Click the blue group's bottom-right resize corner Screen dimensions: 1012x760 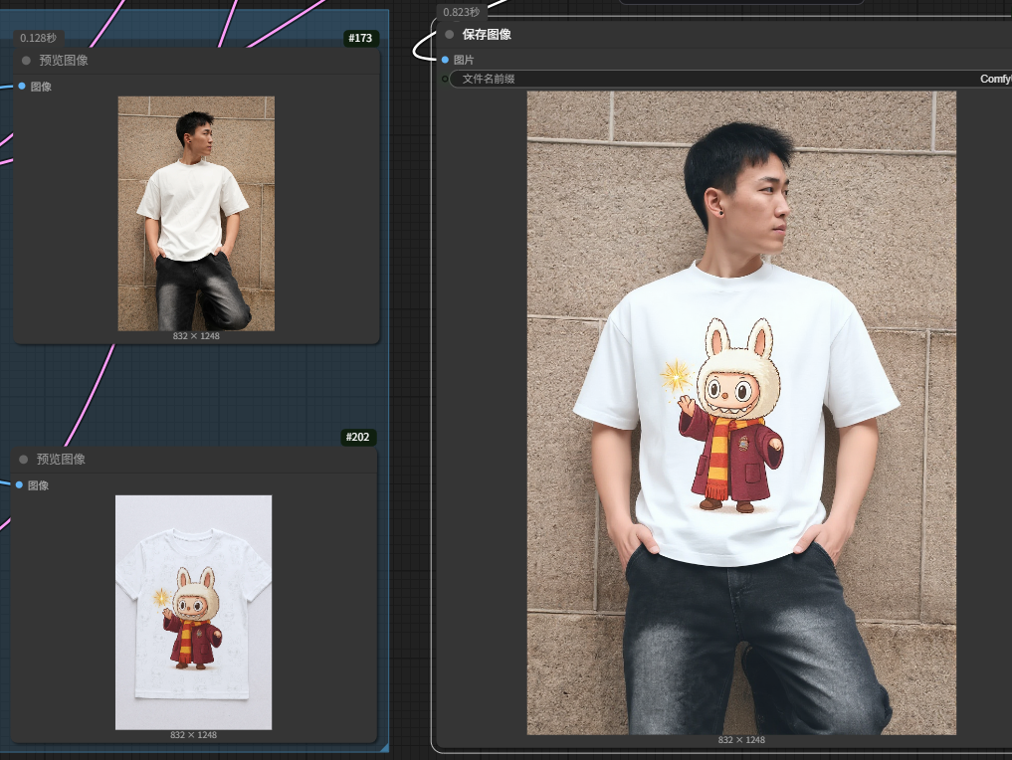[x=385, y=747]
